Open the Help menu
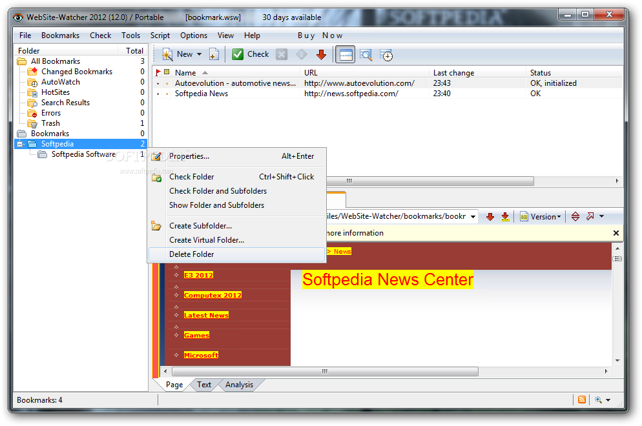The height and width of the screenshot is (426, 642). coord(252,35)
